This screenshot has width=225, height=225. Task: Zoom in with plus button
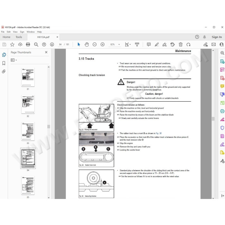pos(103,44)
